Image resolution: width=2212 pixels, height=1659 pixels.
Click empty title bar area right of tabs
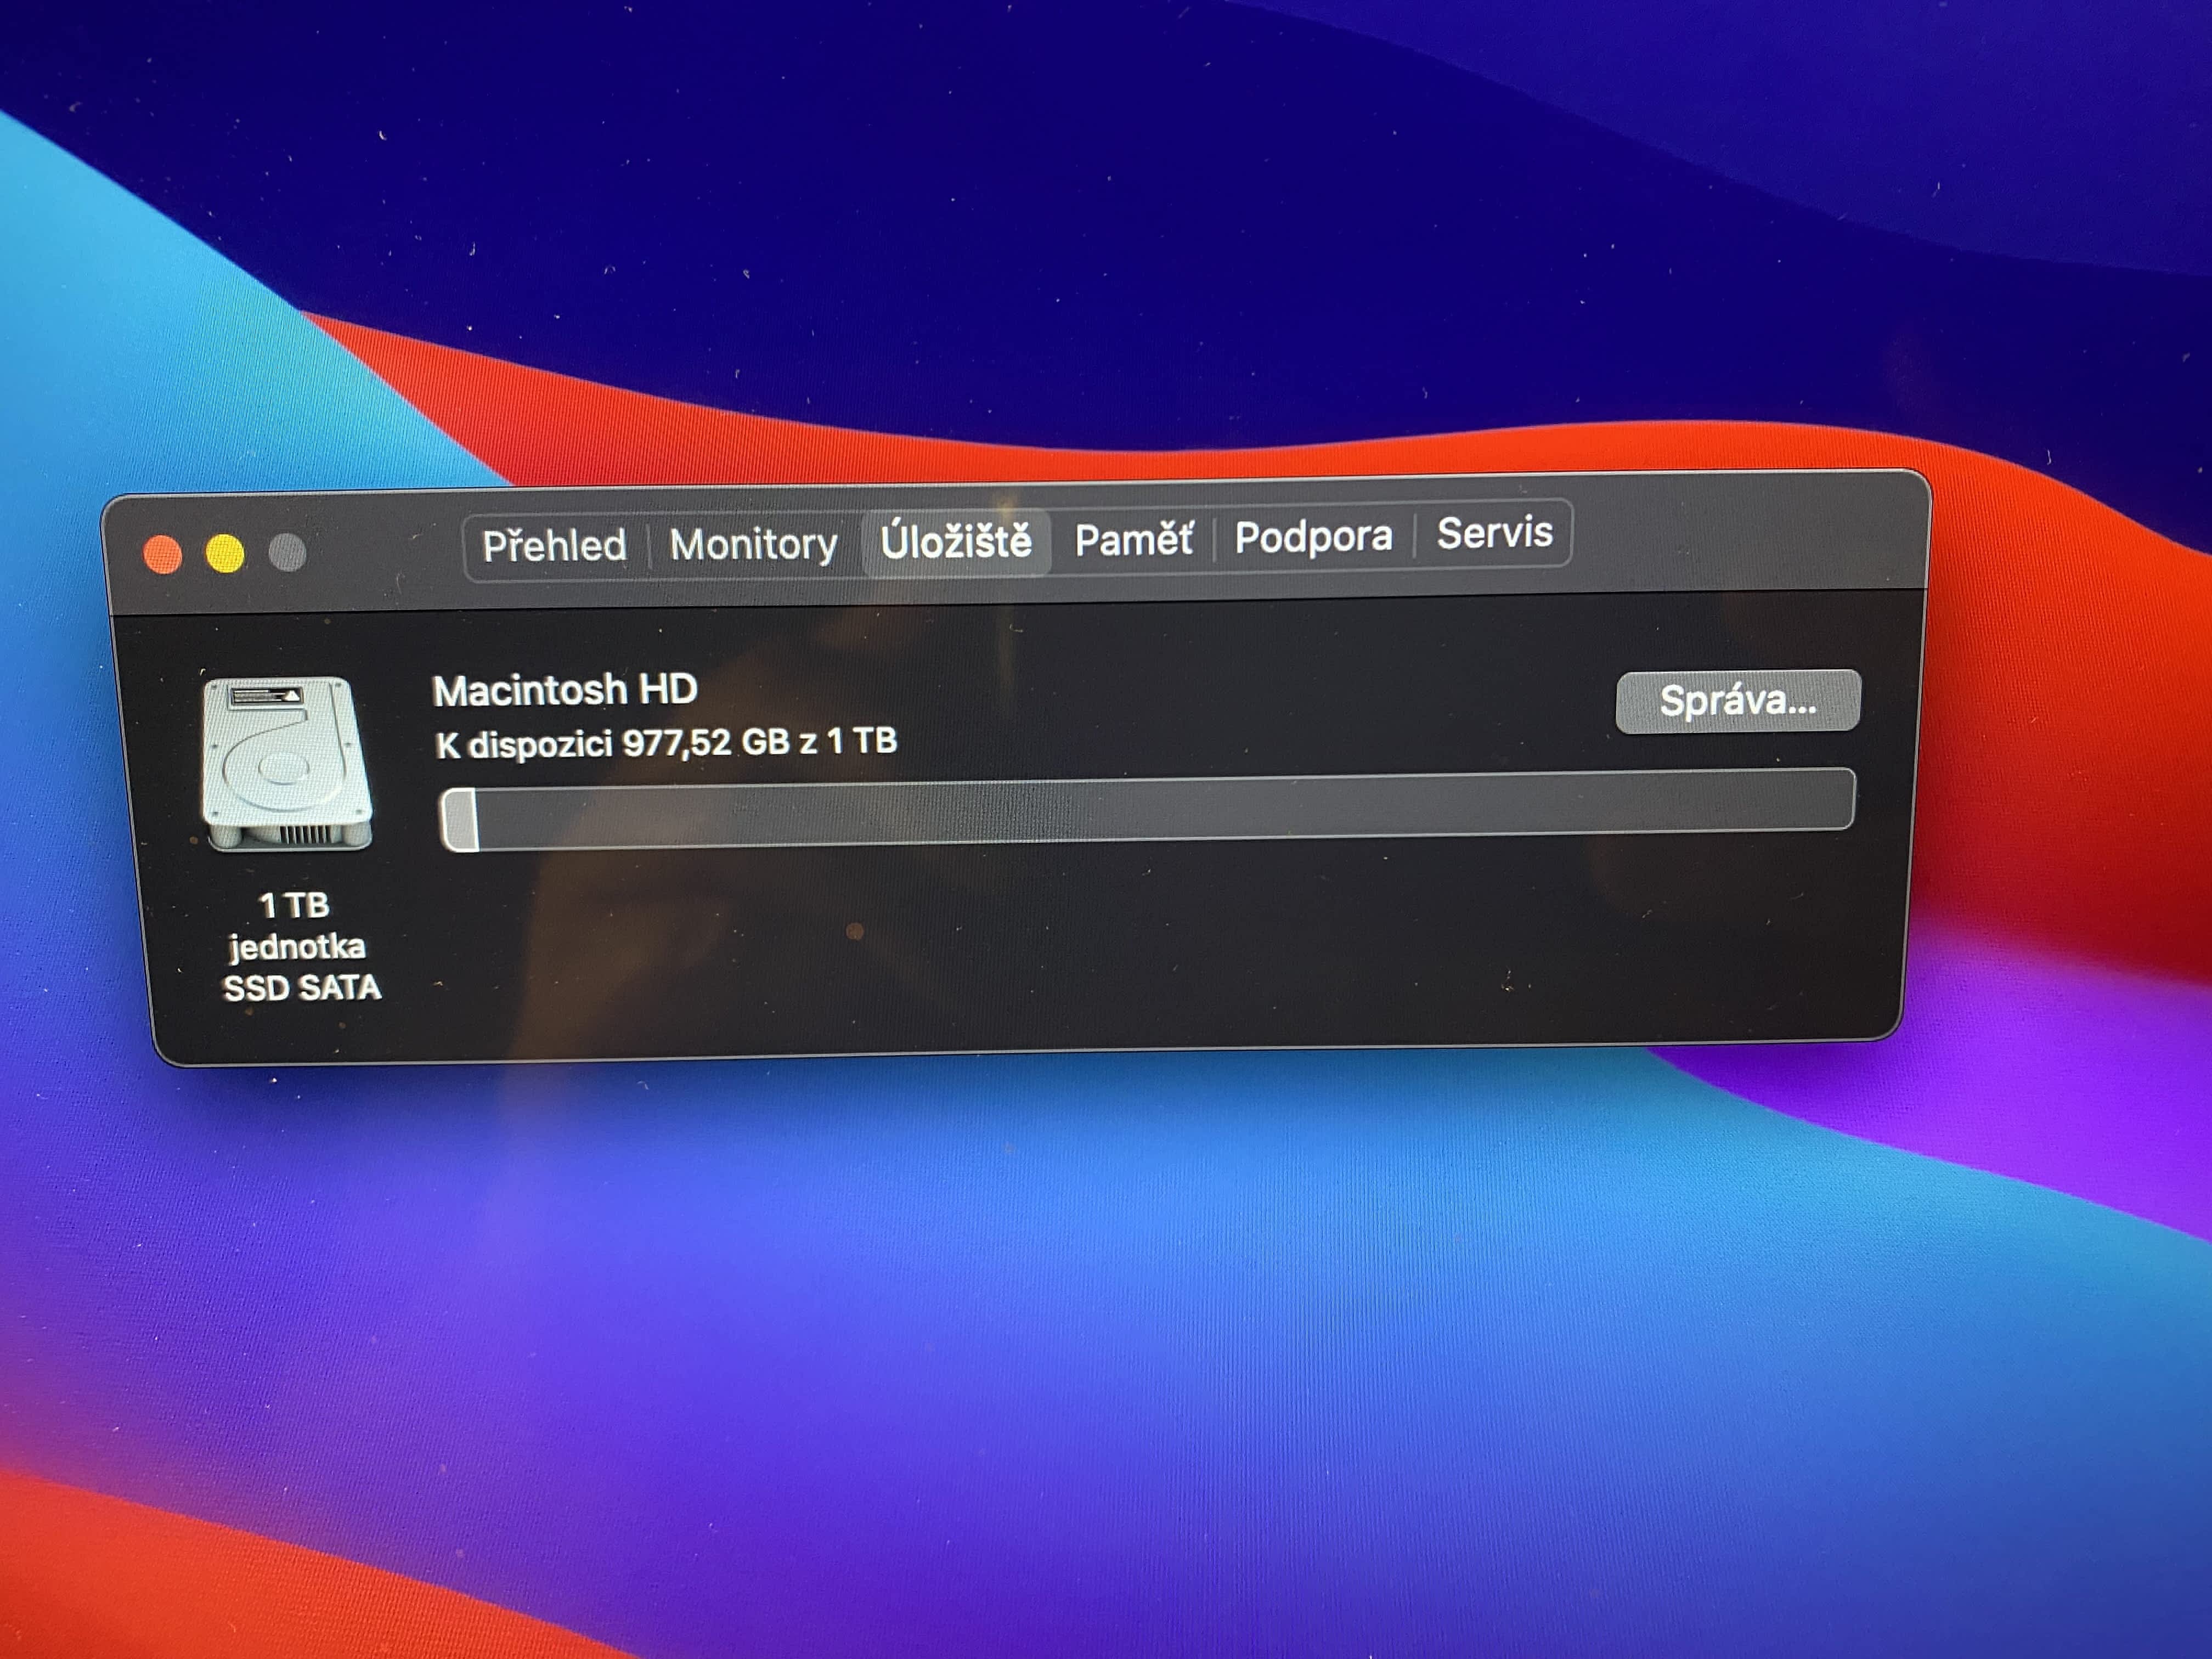[1740, 535]
